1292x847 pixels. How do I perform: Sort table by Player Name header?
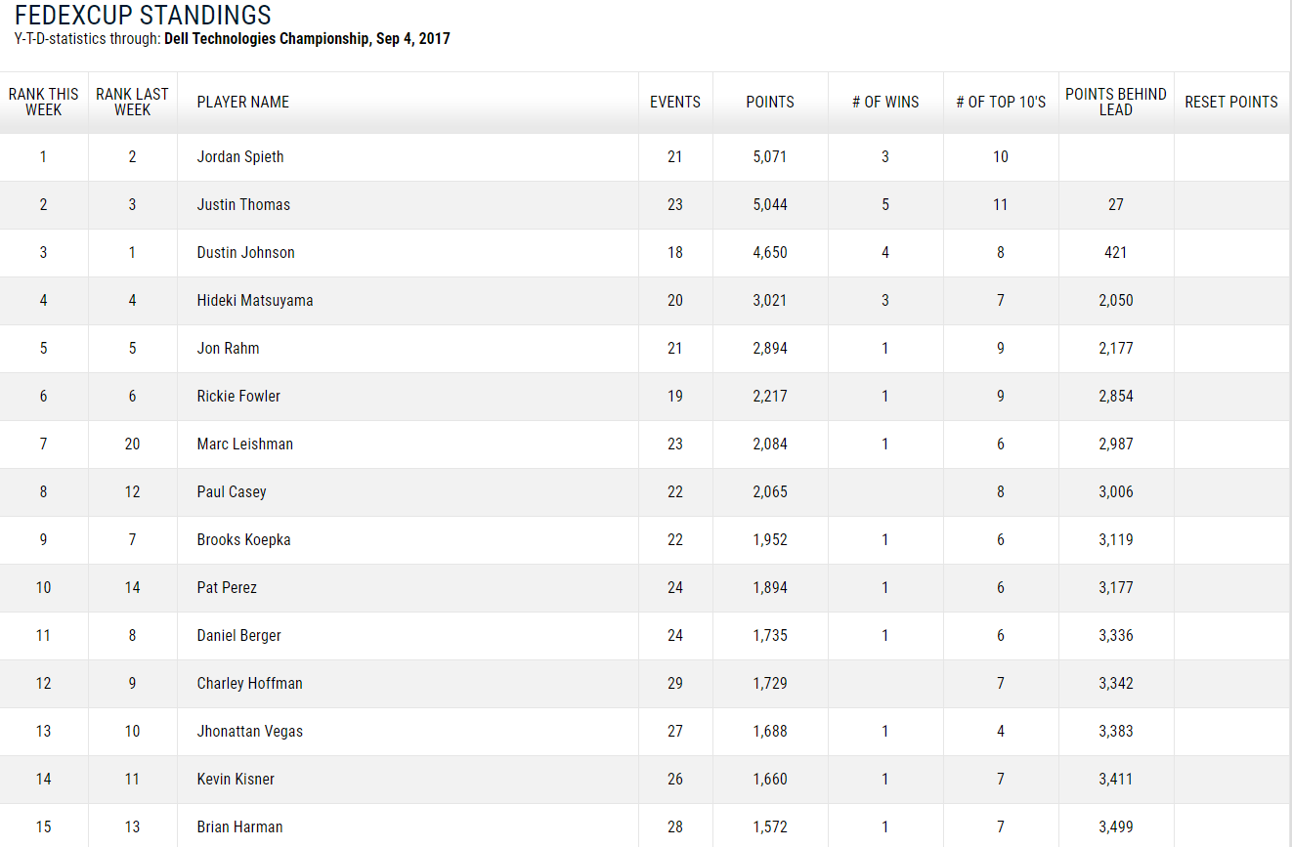click(243, 103)
